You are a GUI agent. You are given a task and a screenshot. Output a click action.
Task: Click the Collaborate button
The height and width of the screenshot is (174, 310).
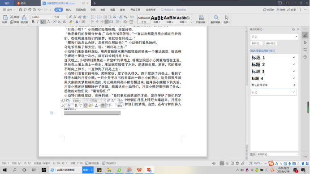coord(281,9)
